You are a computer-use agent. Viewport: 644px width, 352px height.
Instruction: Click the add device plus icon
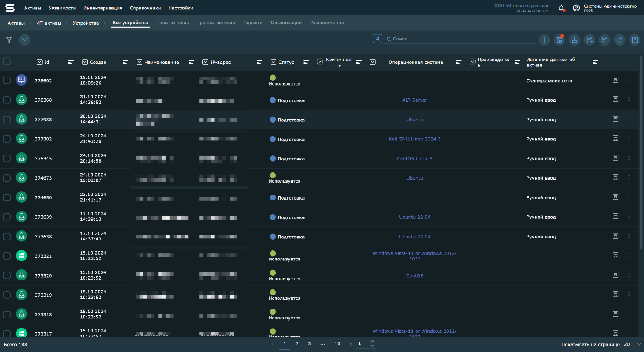(x=544, y=40)
